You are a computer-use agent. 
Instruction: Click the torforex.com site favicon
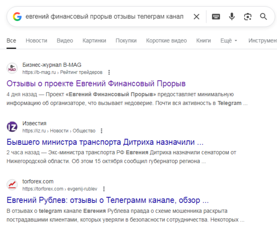12,185
